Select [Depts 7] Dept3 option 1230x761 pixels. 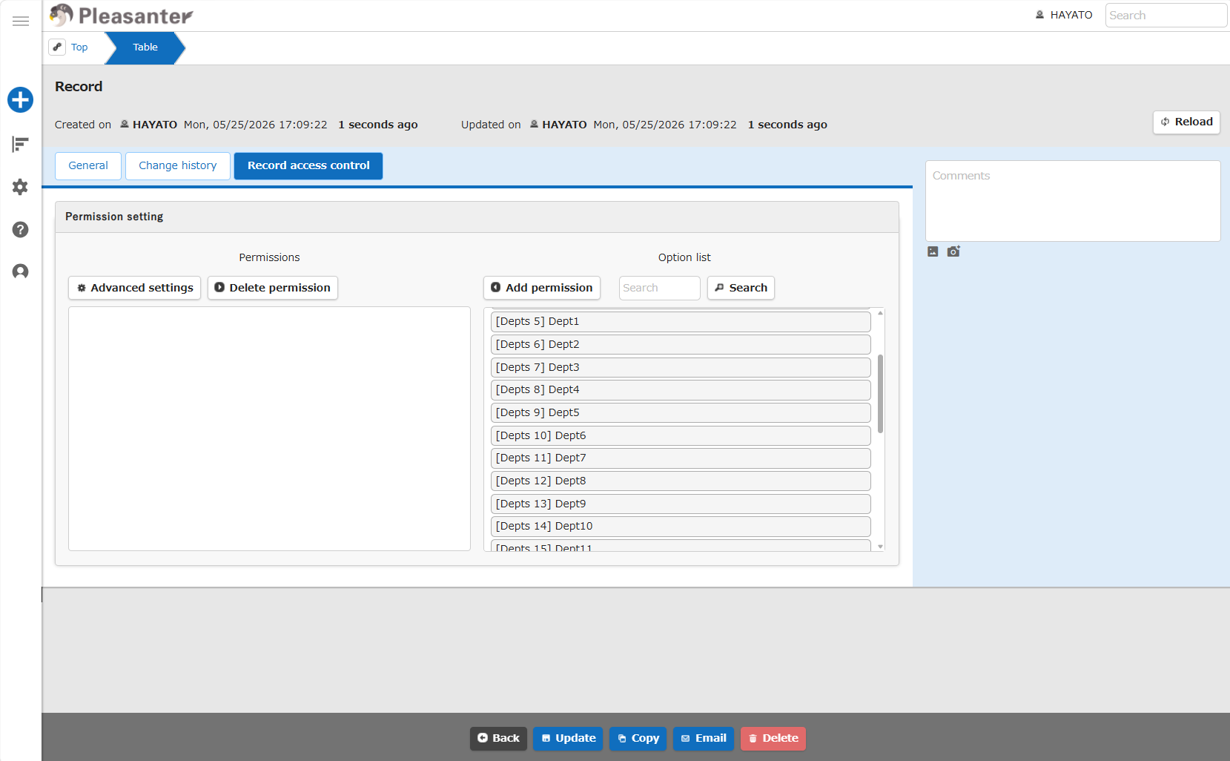[x=681, y=368]
